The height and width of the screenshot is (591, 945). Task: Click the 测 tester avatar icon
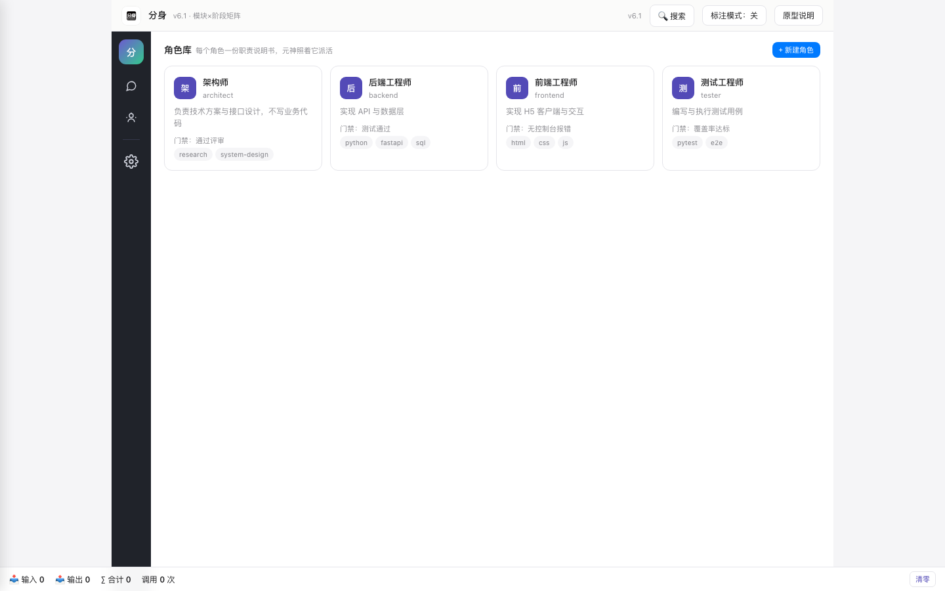tap(683, 88)
